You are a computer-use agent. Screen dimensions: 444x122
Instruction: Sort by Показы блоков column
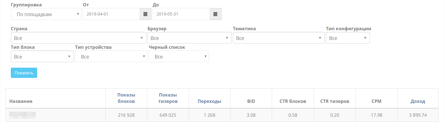coord(126,98)
